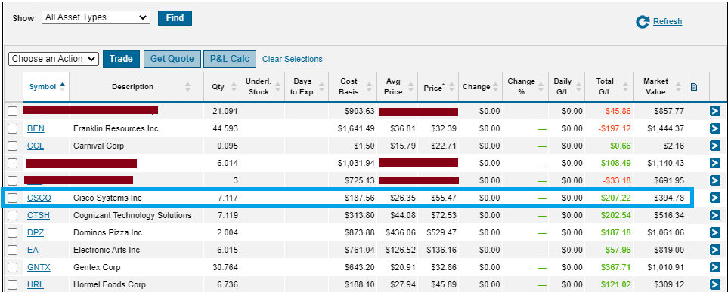Check the CSCO row checkbox

tap(13, 198)
